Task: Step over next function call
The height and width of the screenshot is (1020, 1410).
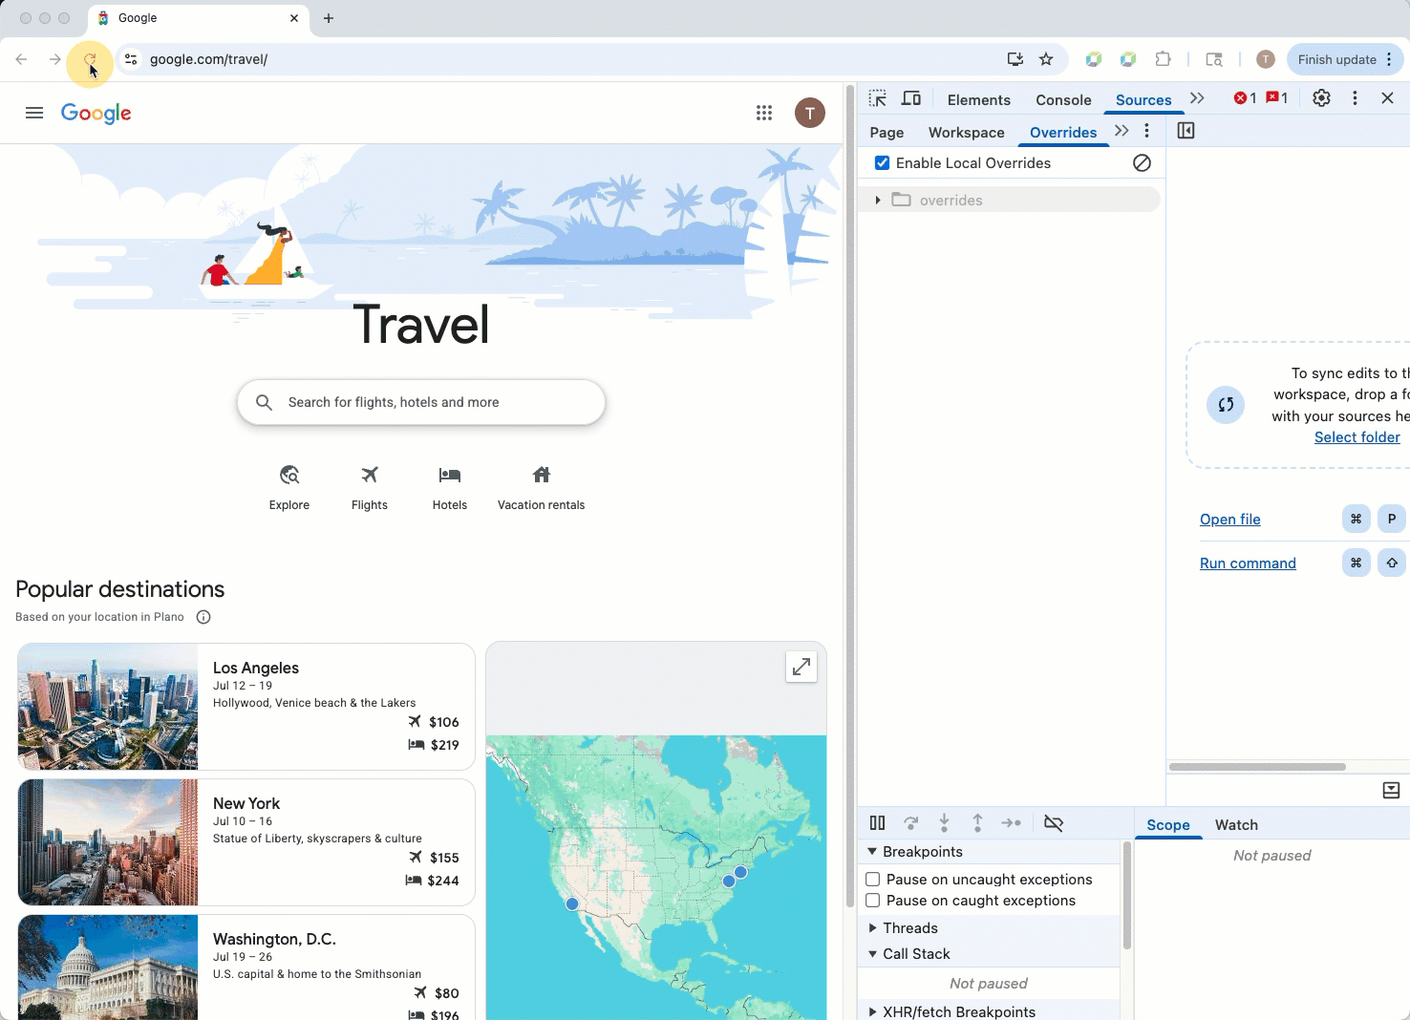Action: coord(911,823)
